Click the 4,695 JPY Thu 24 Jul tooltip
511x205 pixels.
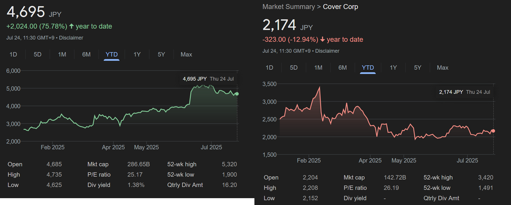(x=208, y=79)
